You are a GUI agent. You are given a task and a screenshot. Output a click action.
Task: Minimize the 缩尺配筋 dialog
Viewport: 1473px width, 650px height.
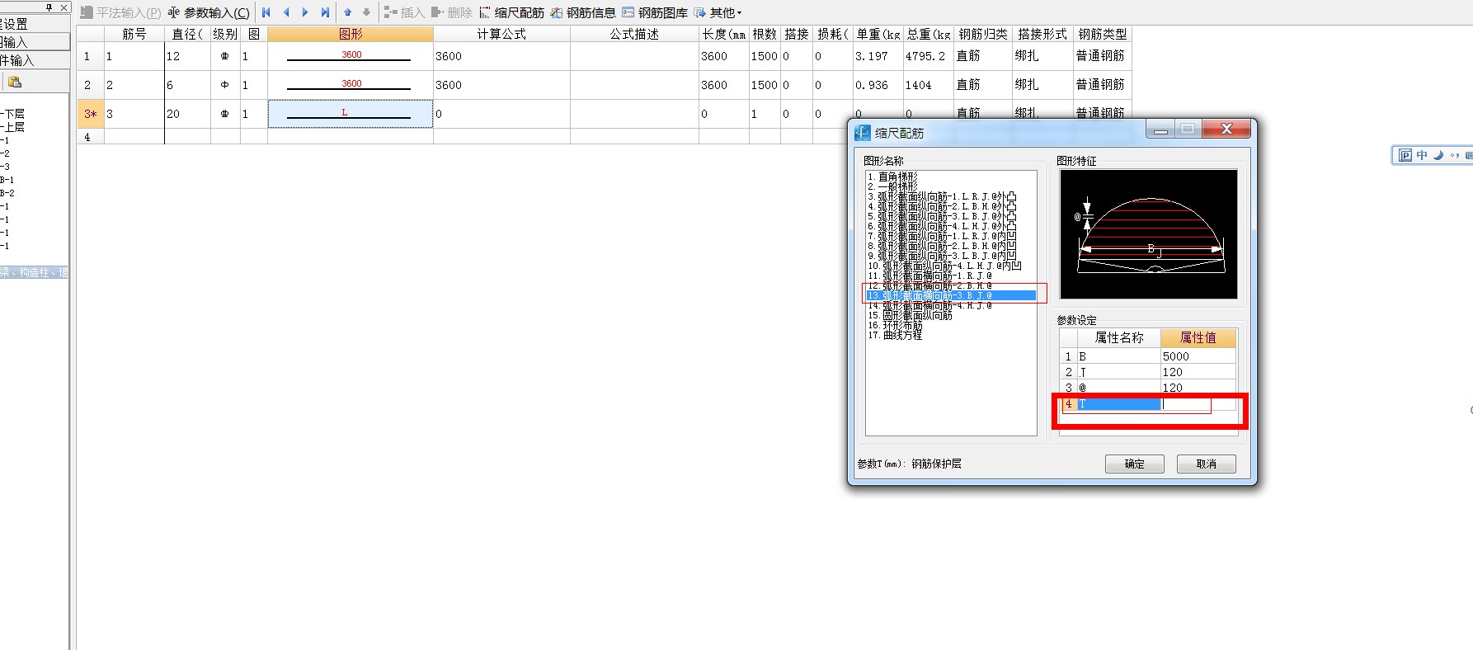click(1160, 130)
